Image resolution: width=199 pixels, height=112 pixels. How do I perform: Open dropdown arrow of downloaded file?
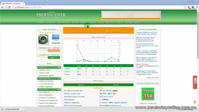[x=25, y=109]
